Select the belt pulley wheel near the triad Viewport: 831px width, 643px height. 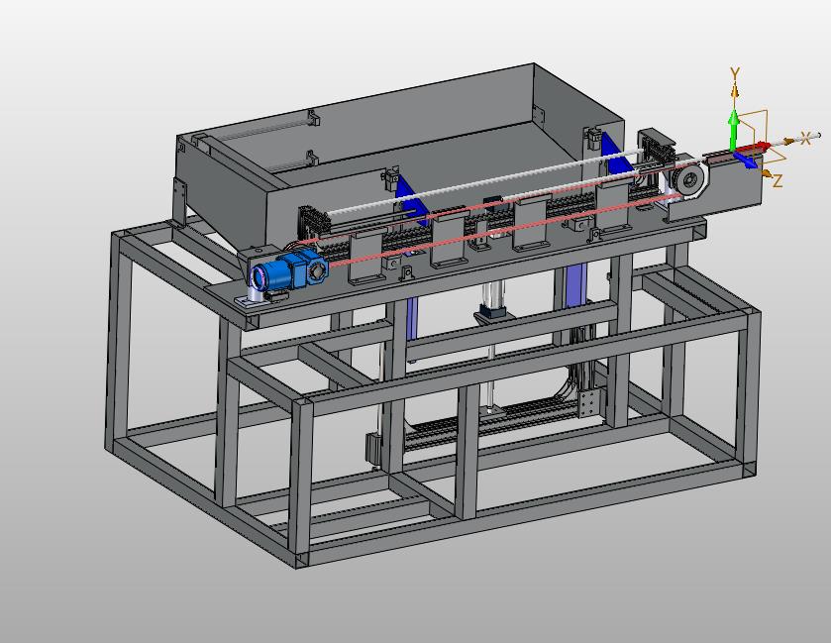pos(689,181)
